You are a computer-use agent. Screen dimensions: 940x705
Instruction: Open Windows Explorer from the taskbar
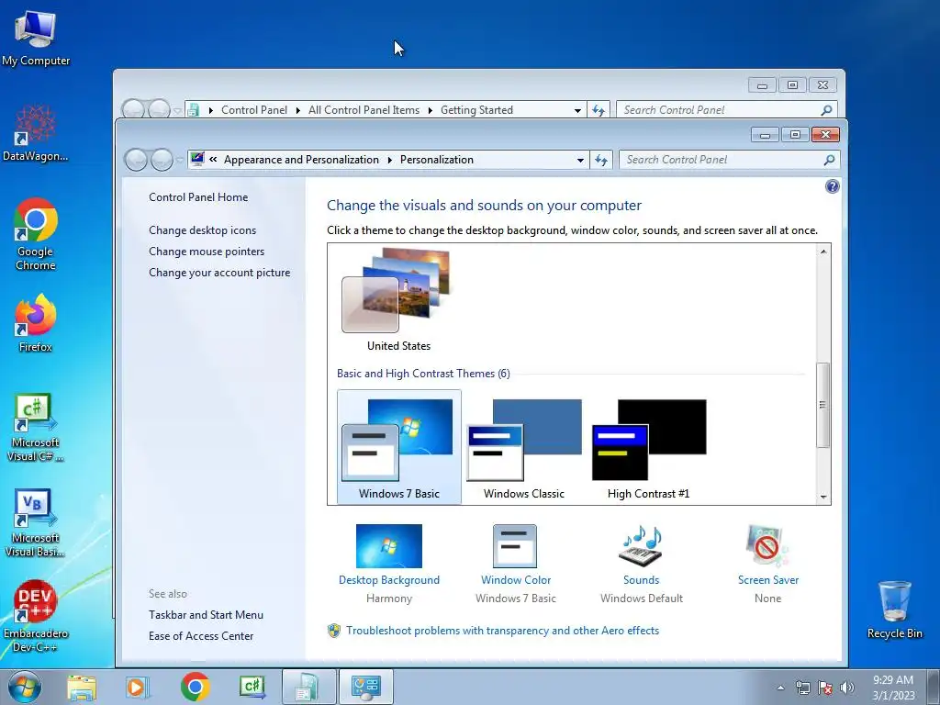(82, 687)
